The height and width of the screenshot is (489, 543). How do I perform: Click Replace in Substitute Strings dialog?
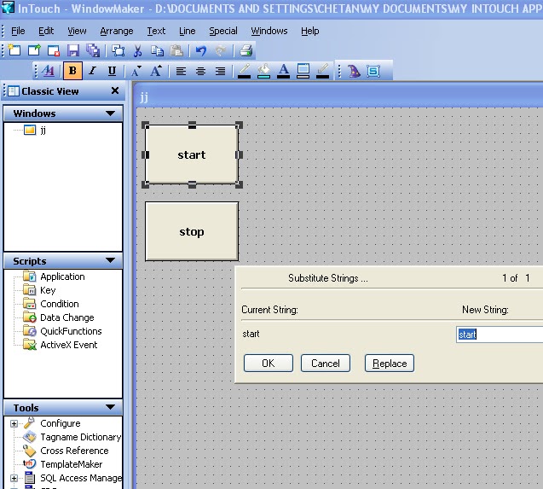[x=390, y=363]
